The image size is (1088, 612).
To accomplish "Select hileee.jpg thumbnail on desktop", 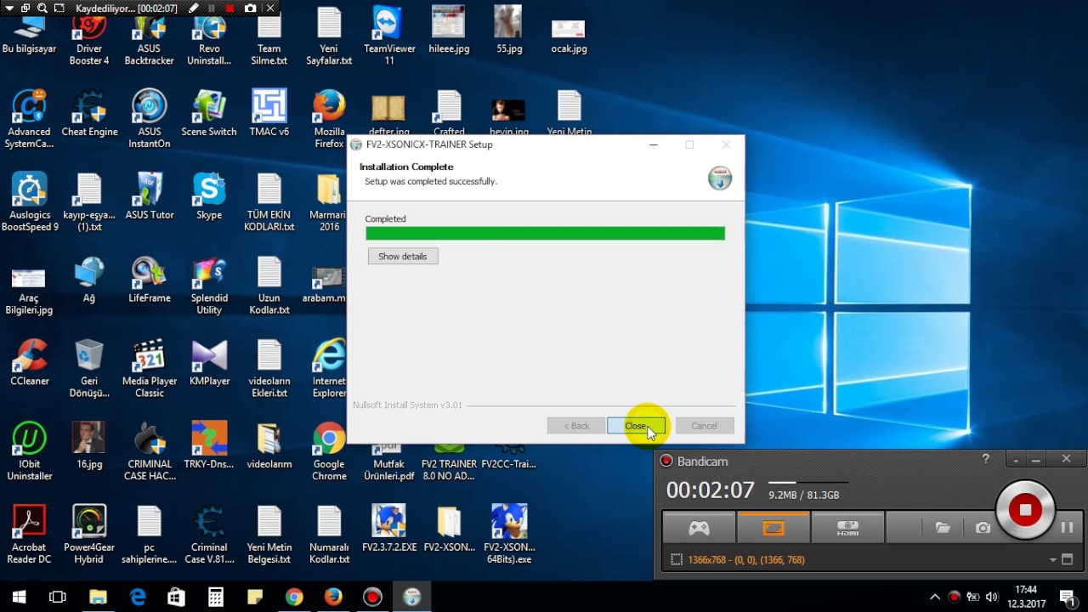I will 449,31.
